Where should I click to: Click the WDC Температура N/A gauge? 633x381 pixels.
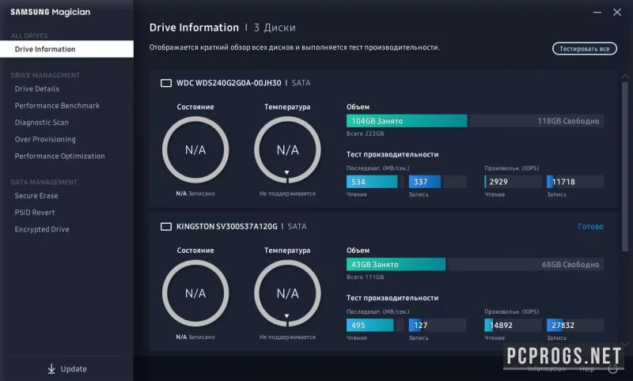click(x=287, y=150)
